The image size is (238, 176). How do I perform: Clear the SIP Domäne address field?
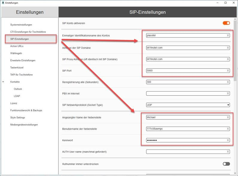coord(228,48)
